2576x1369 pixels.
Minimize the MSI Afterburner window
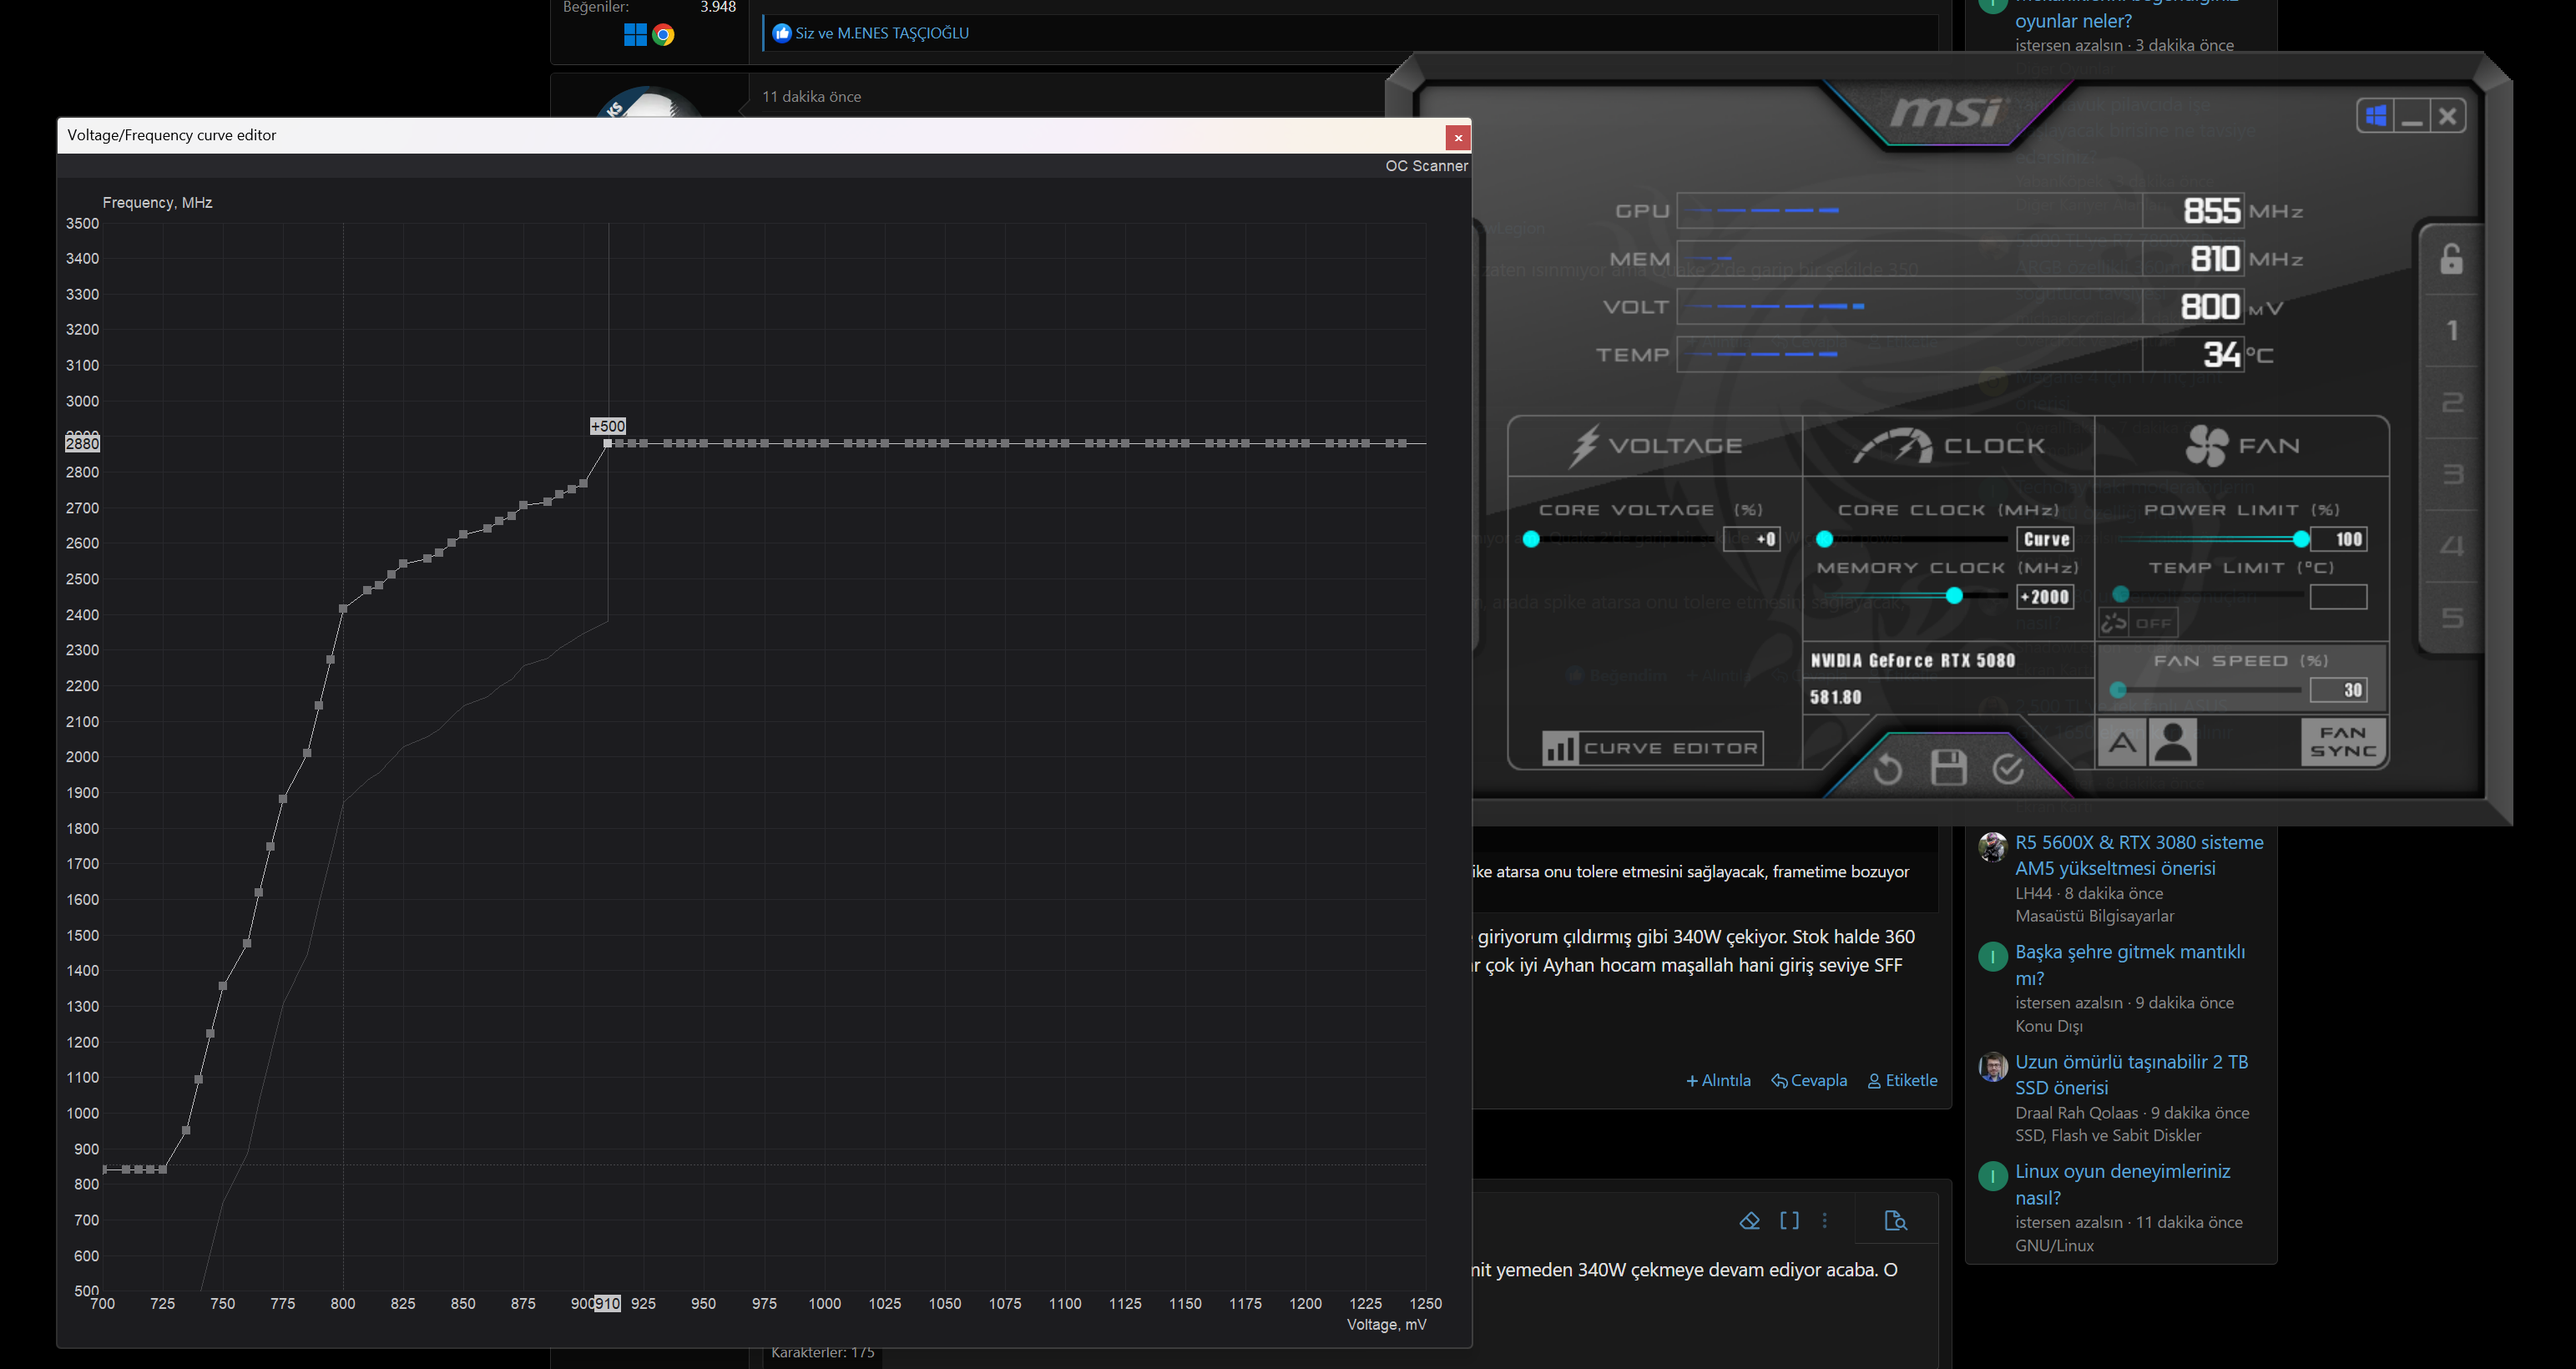pos(2412,117)
